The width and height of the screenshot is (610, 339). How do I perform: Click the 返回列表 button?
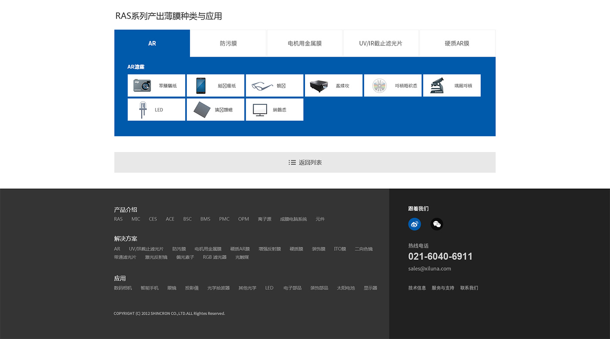pyautogui.click(x=305, y=162)
